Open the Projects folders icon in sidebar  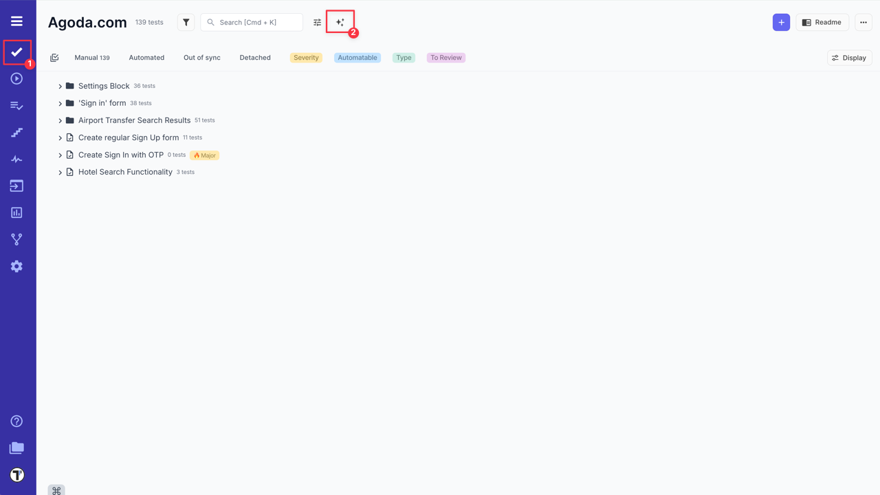pos(16,448)
